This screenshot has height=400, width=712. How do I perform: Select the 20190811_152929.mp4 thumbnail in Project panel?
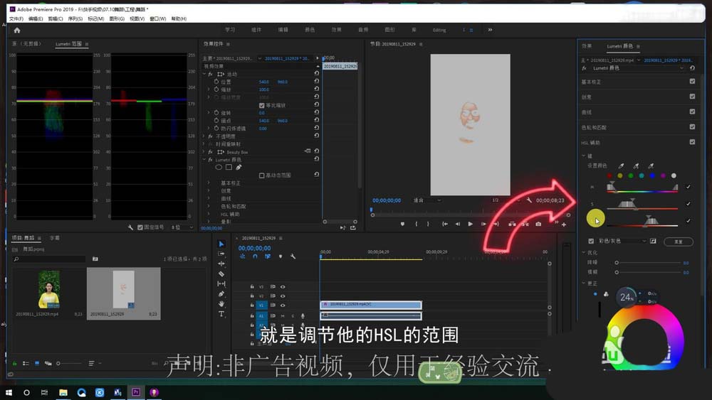[x=48, y=289]
